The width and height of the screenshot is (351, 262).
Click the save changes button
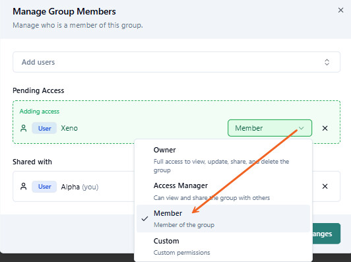(326, 234)
